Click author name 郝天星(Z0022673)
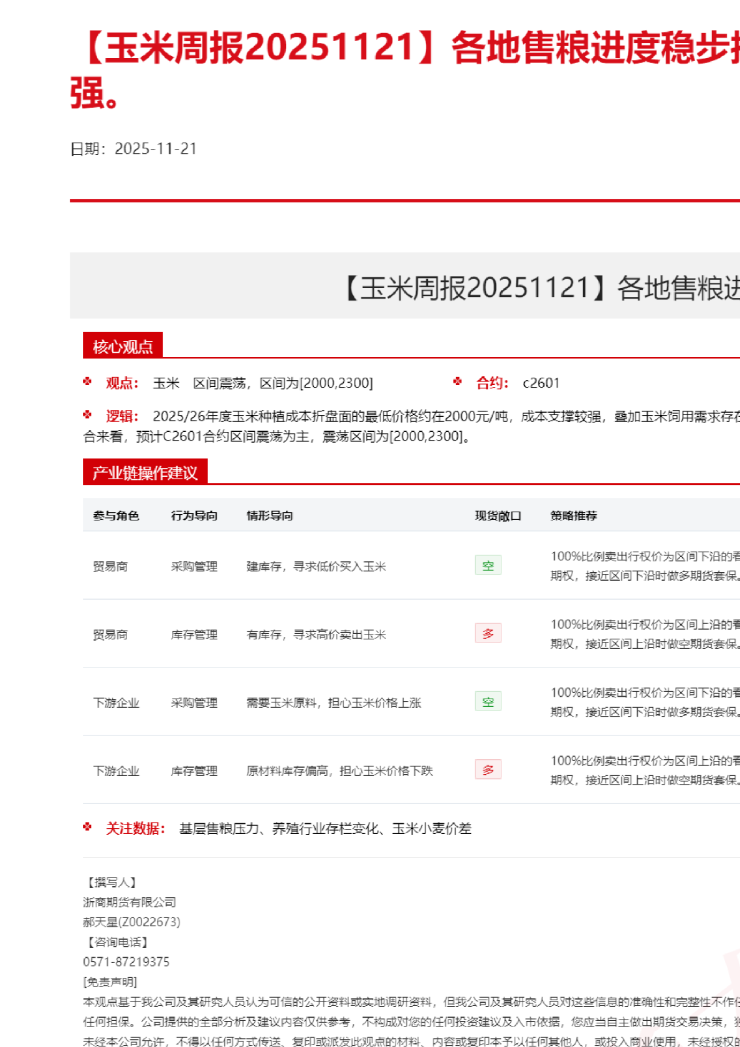This screenshot has width=740, height=1047. coord(131,922)
